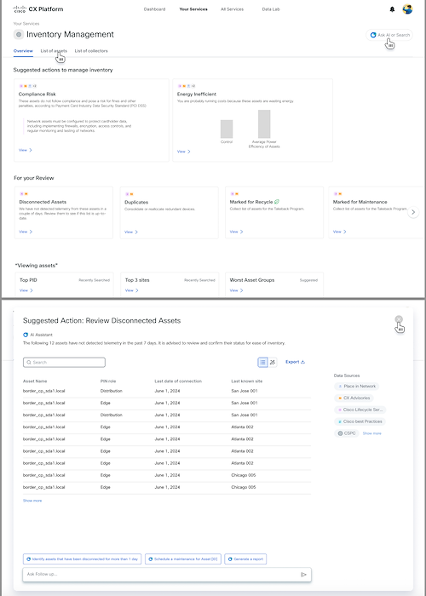Choose the Schedule a maintenance for Asset suggestion
The image size is (426, 596).
click(x=183, y=559)
